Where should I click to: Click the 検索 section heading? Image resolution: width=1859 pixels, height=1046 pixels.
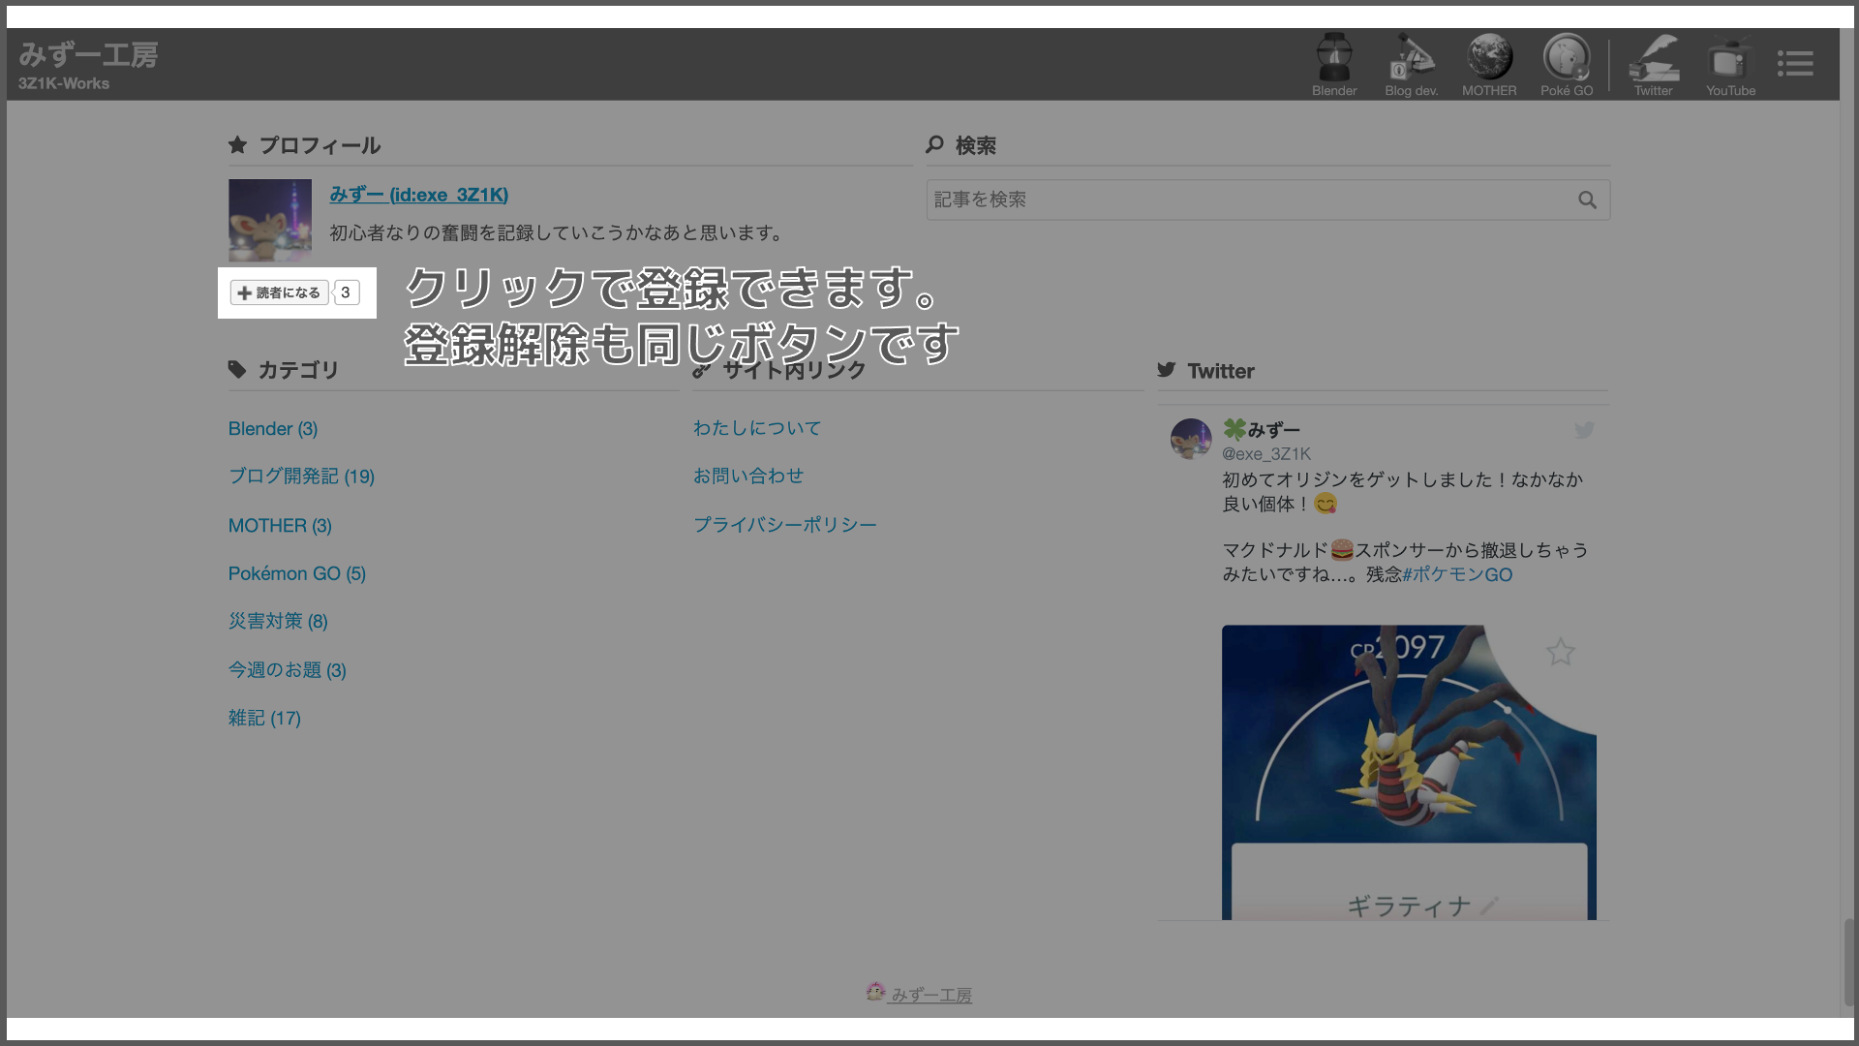tap(976, 145)
